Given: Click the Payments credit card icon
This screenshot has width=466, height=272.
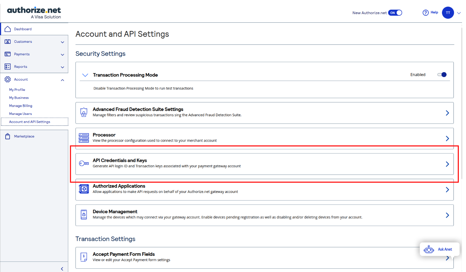Looking at the screenshot, I should tap(8, 54).
